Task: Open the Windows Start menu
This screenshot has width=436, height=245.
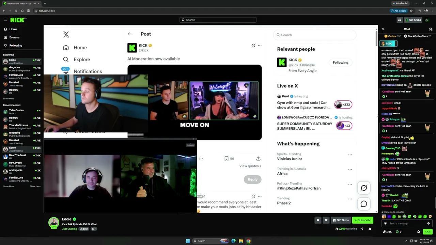Action: [188, 241]
